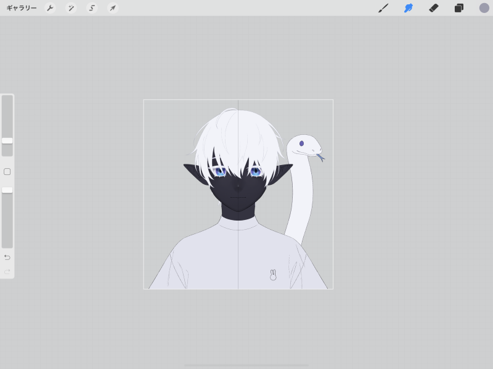The width and height of the screenshot is (493, 369).
Task: Open the Actions wrench menu
Action: click(50, 8)
